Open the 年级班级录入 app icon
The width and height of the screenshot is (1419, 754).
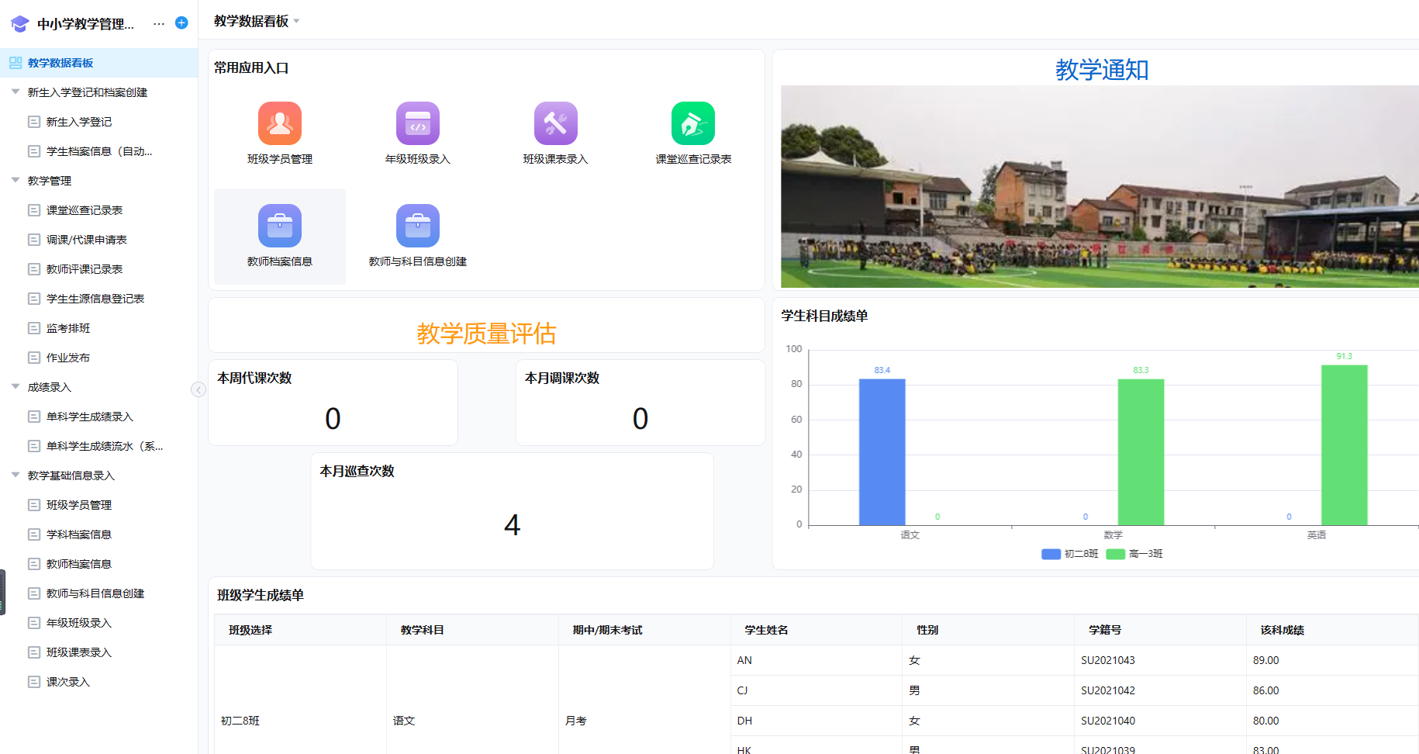point(417,123)
